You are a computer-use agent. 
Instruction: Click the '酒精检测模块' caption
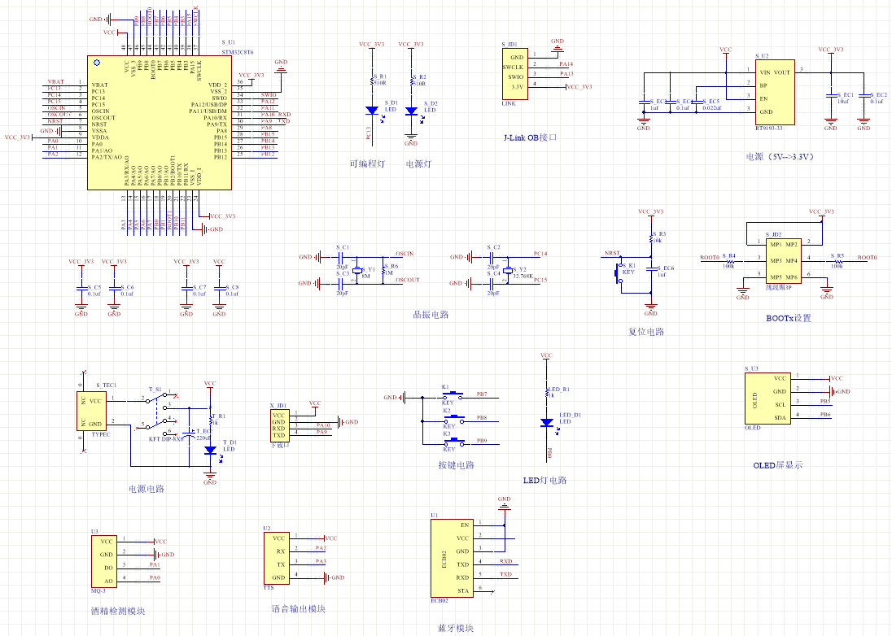118,611
